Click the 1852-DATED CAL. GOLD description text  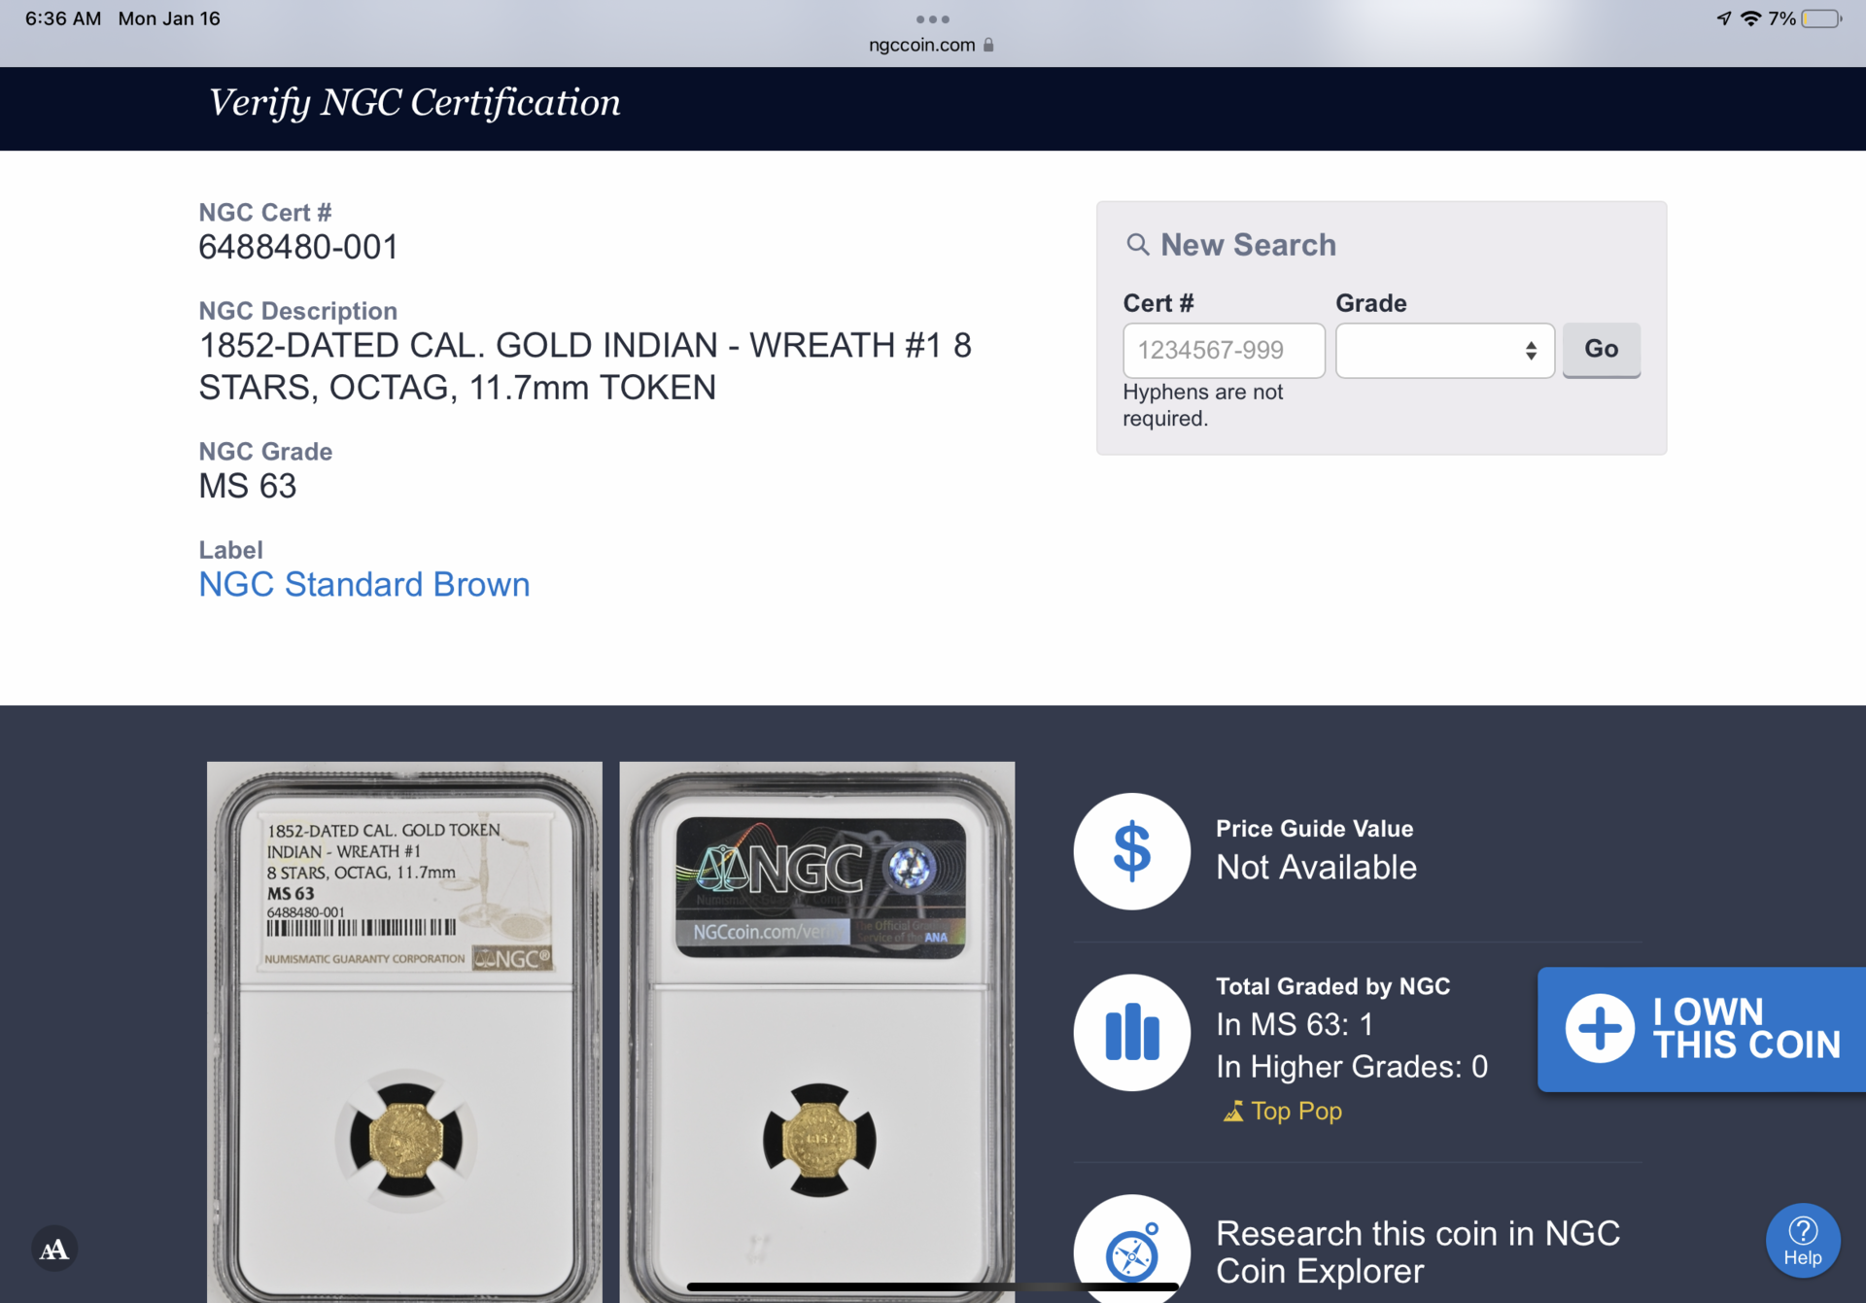coord(585,366)
